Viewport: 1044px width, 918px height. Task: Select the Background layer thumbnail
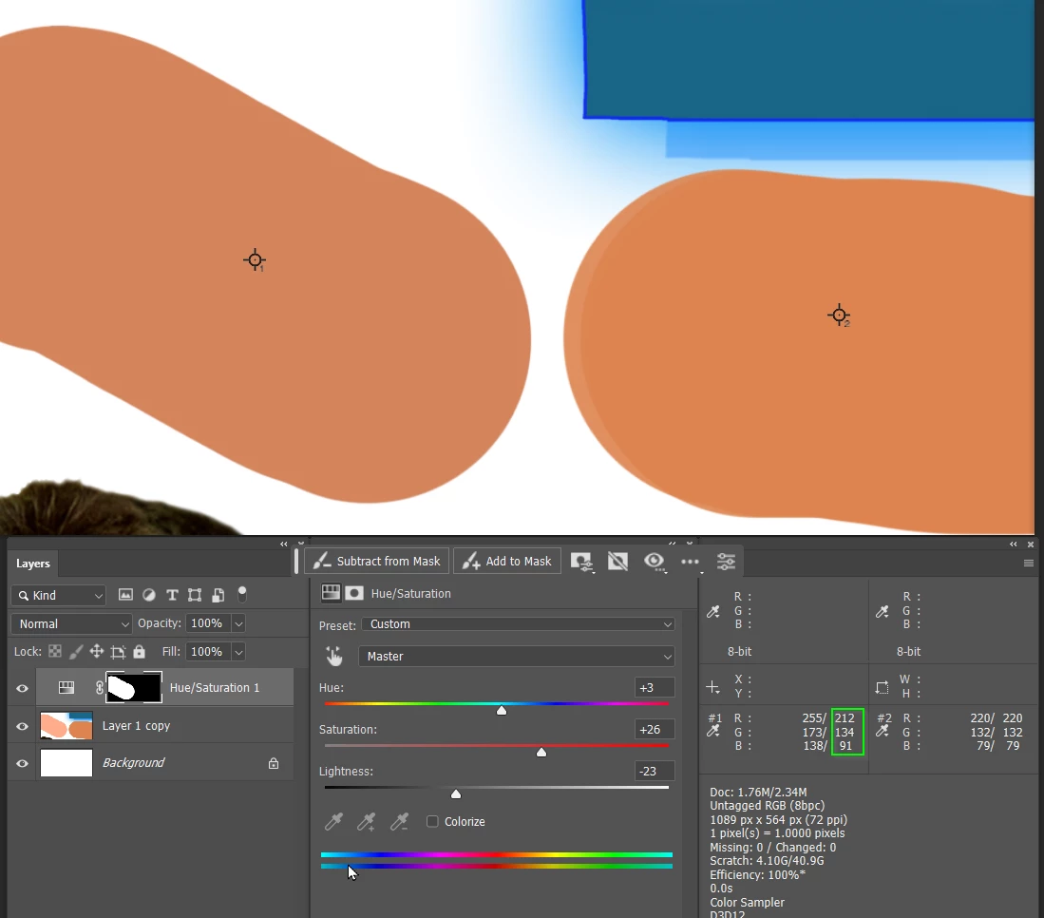pyautogui.click(x=66, y=763)
